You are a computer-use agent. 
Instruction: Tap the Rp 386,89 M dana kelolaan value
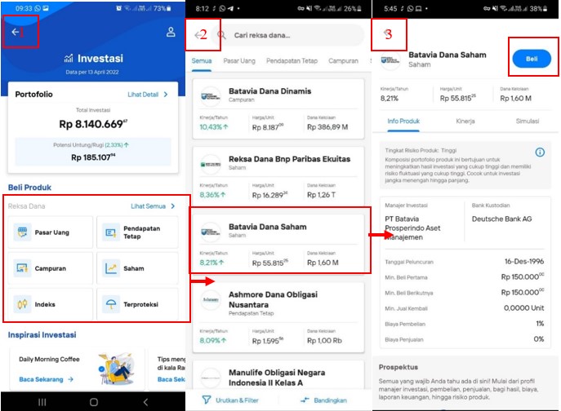click(327, 127)
